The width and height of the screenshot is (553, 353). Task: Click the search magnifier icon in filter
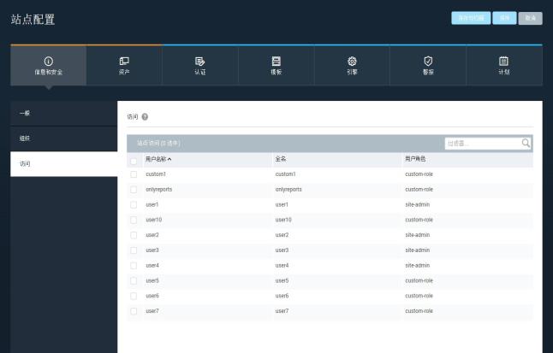[526, 143]
